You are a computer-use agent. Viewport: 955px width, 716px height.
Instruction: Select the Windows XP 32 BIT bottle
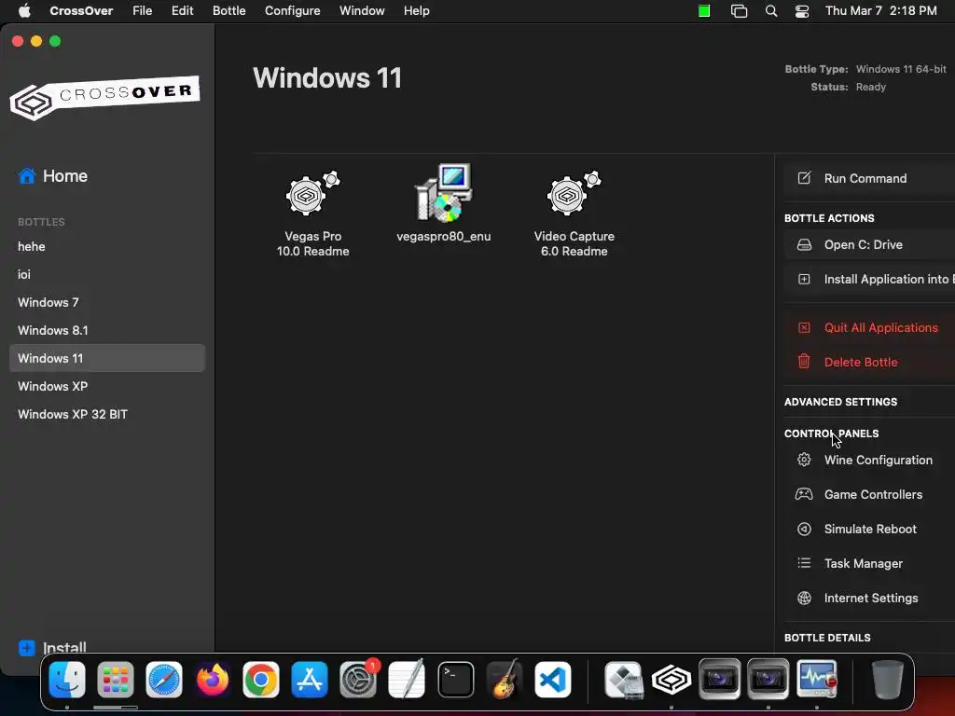(106, 415)
